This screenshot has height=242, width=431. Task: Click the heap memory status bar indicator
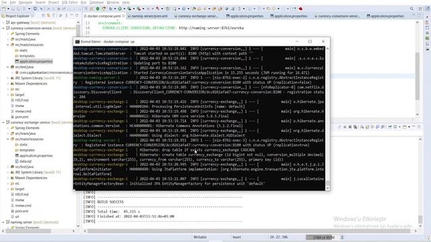(323, 237)
